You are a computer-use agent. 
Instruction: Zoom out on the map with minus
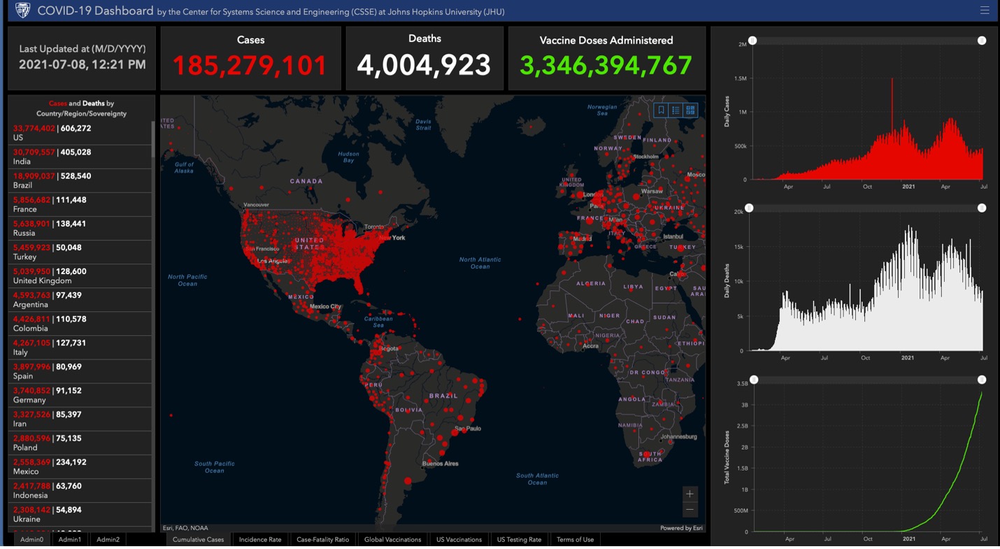pos(690,510)
